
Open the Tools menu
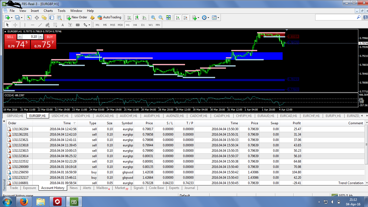tap(61, 11)
